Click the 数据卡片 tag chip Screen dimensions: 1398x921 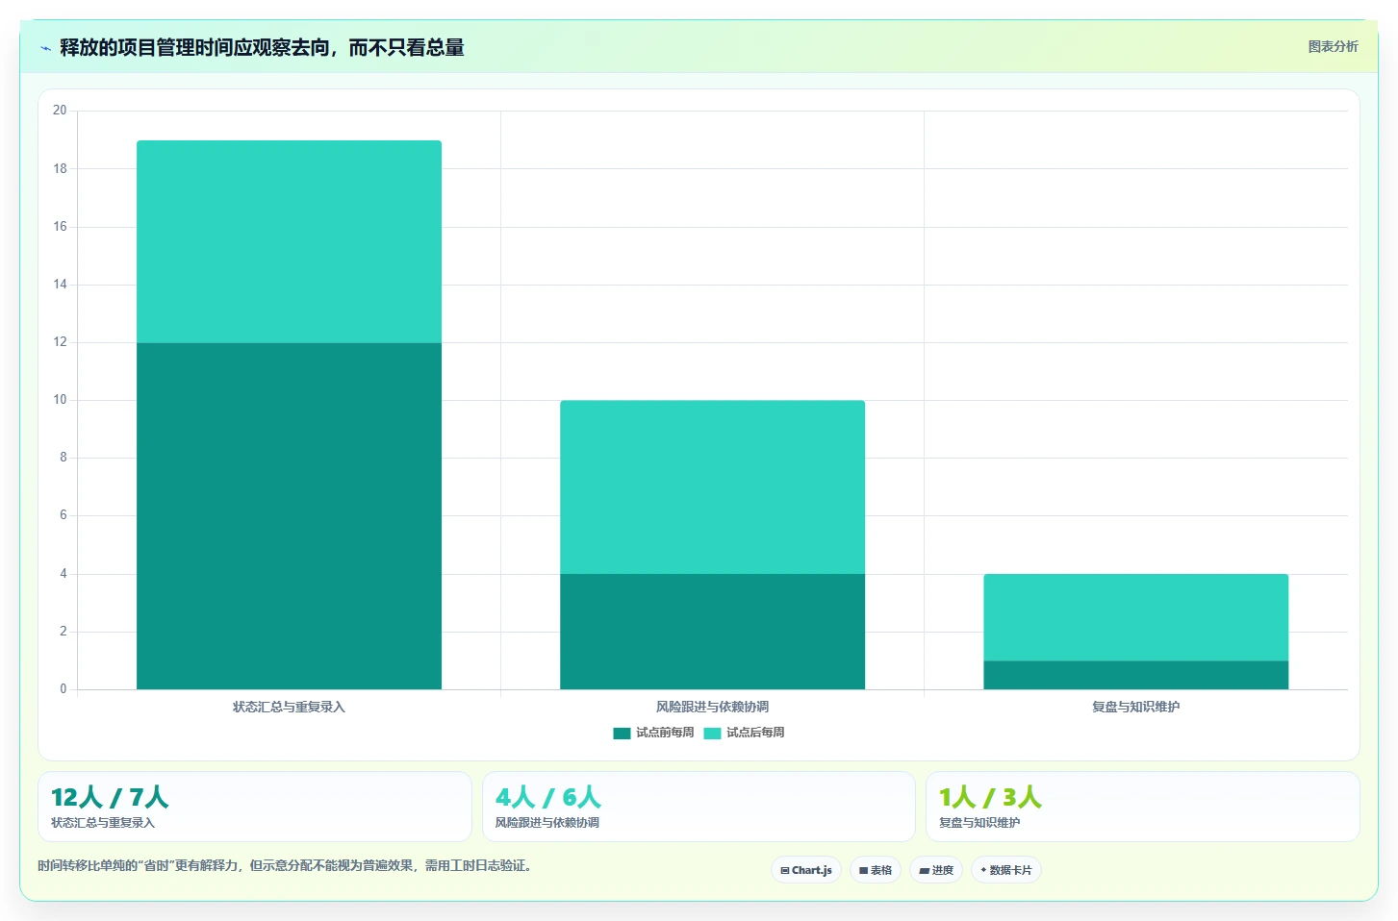[1006, 870]
